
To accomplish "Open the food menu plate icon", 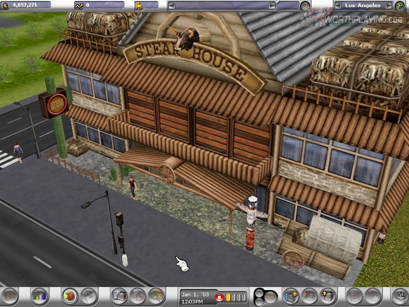I will (69, 295).
